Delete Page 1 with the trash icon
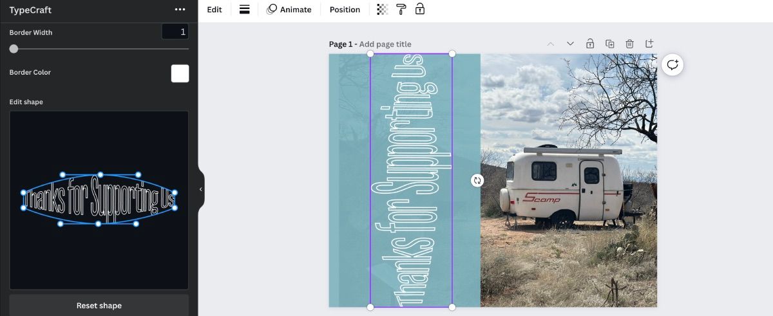 (x=629, y=44)
